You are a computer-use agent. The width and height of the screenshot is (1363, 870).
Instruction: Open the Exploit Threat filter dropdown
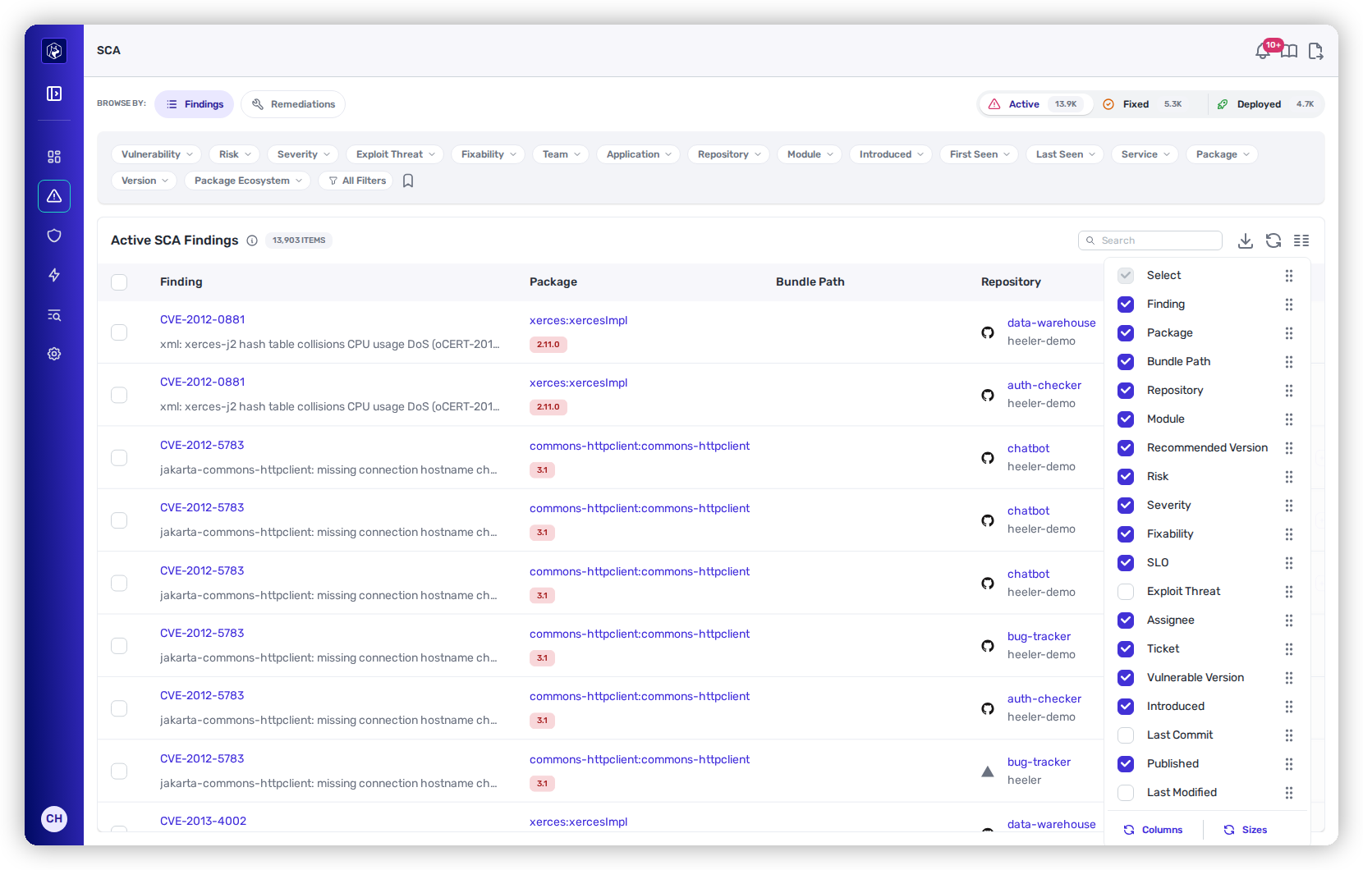point(395,154)
